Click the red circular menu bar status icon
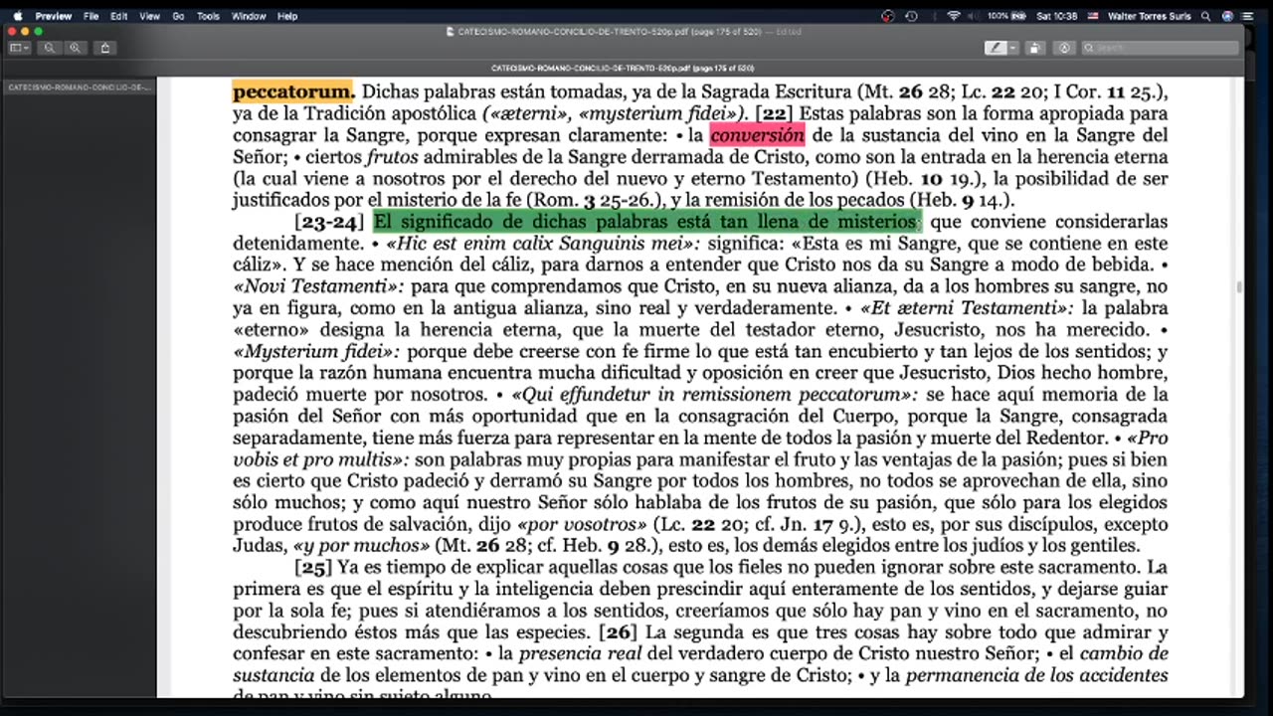Viewport: 1273px width, 716px height. 888,16
